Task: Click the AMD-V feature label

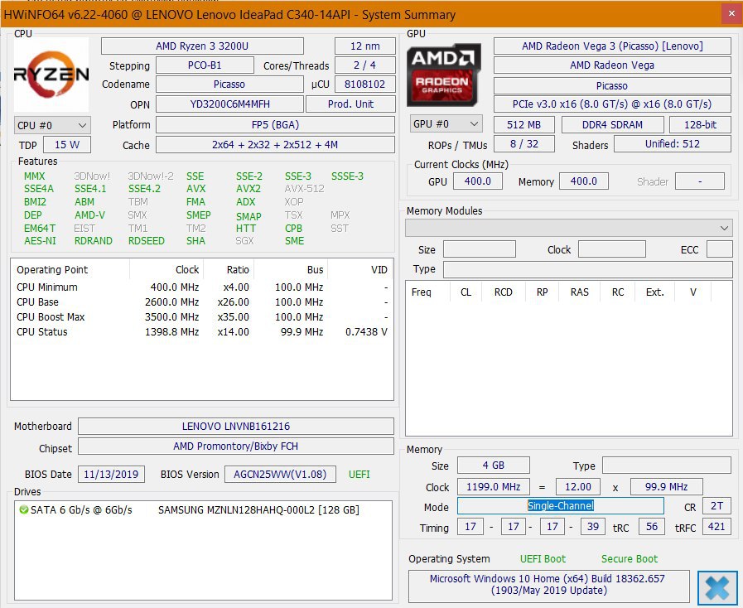Action: [89, 215]
